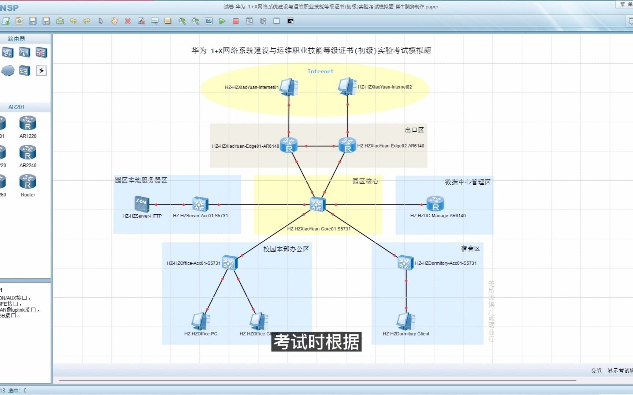Stop devices with the red stop button
This screenshot has height=395, width=633.
coord(236,21)
